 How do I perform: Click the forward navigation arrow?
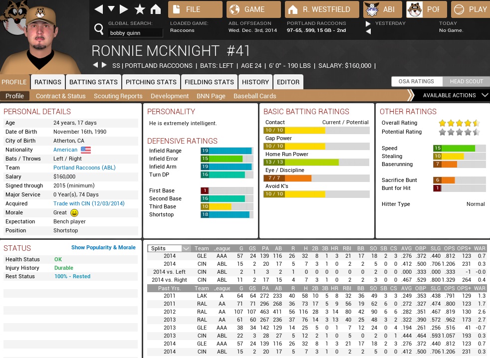point(124,9)
